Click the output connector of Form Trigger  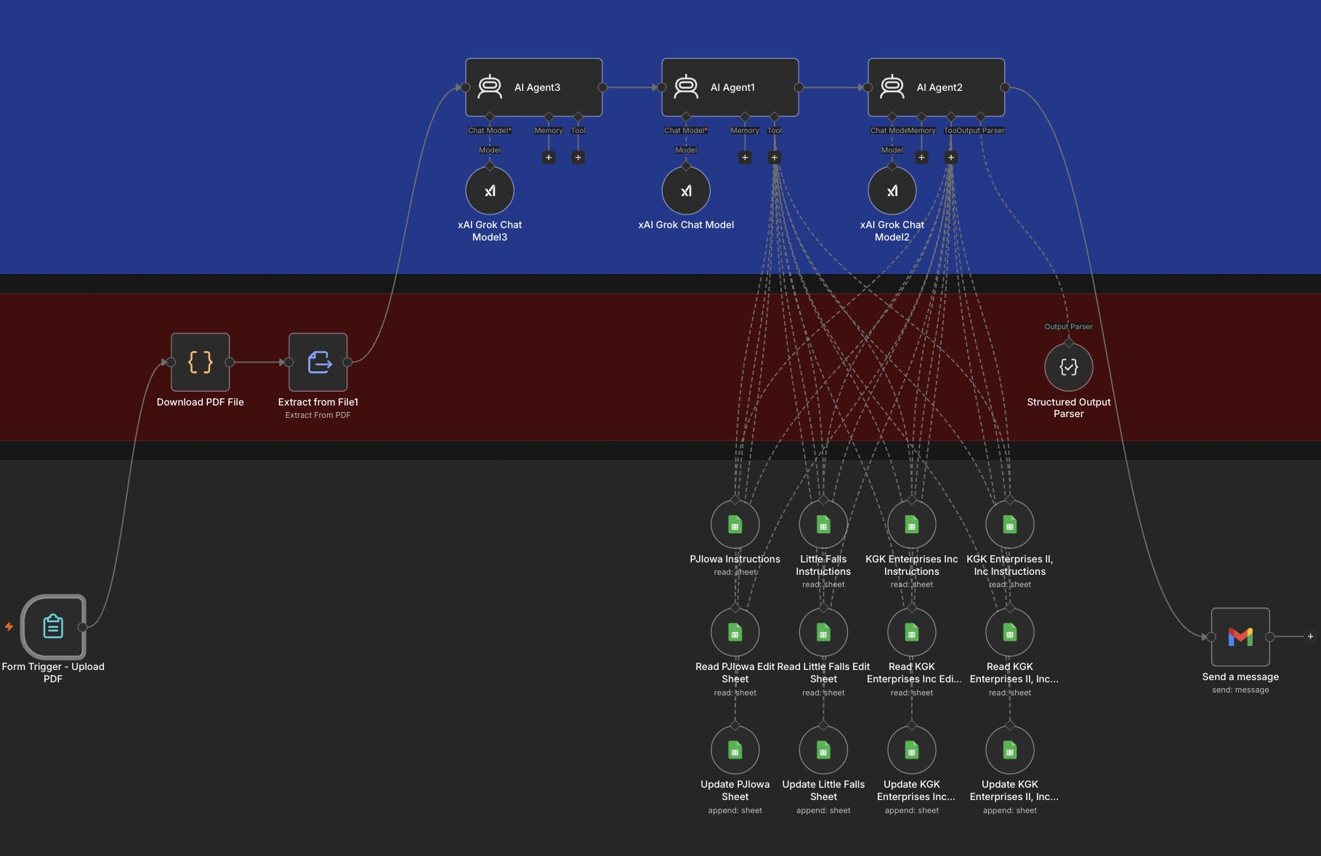pos(83,627)
